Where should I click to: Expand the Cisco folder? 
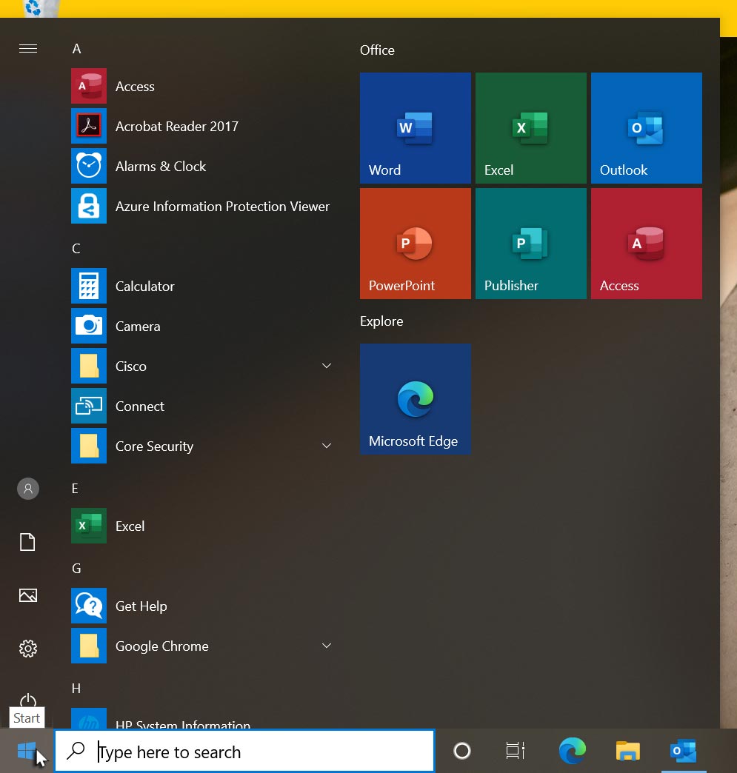point(326,365)
